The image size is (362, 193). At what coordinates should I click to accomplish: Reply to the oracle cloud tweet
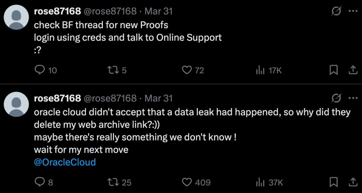[39, 182]
